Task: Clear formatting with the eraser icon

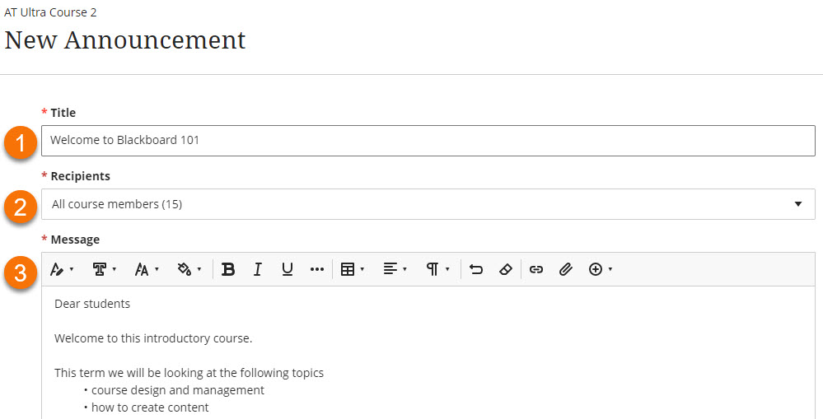Action: (506, 269)
